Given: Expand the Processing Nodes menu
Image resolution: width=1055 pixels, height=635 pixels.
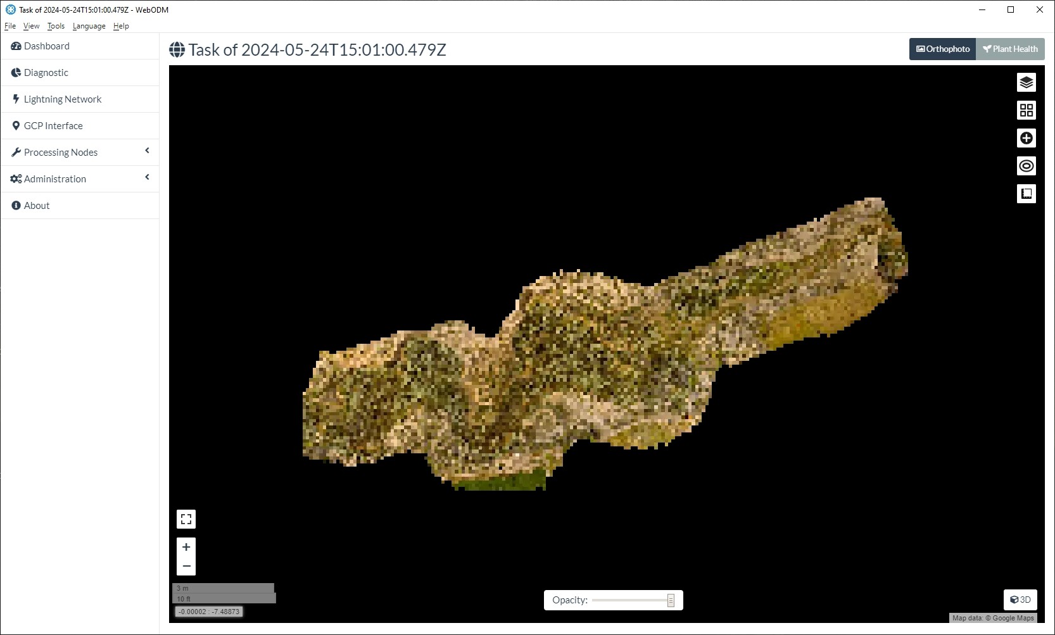Looking at the screenshot, I should click(x=60, y=152).
